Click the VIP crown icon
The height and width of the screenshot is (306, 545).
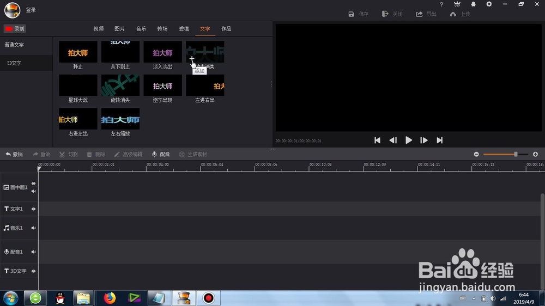click(457, 4)
